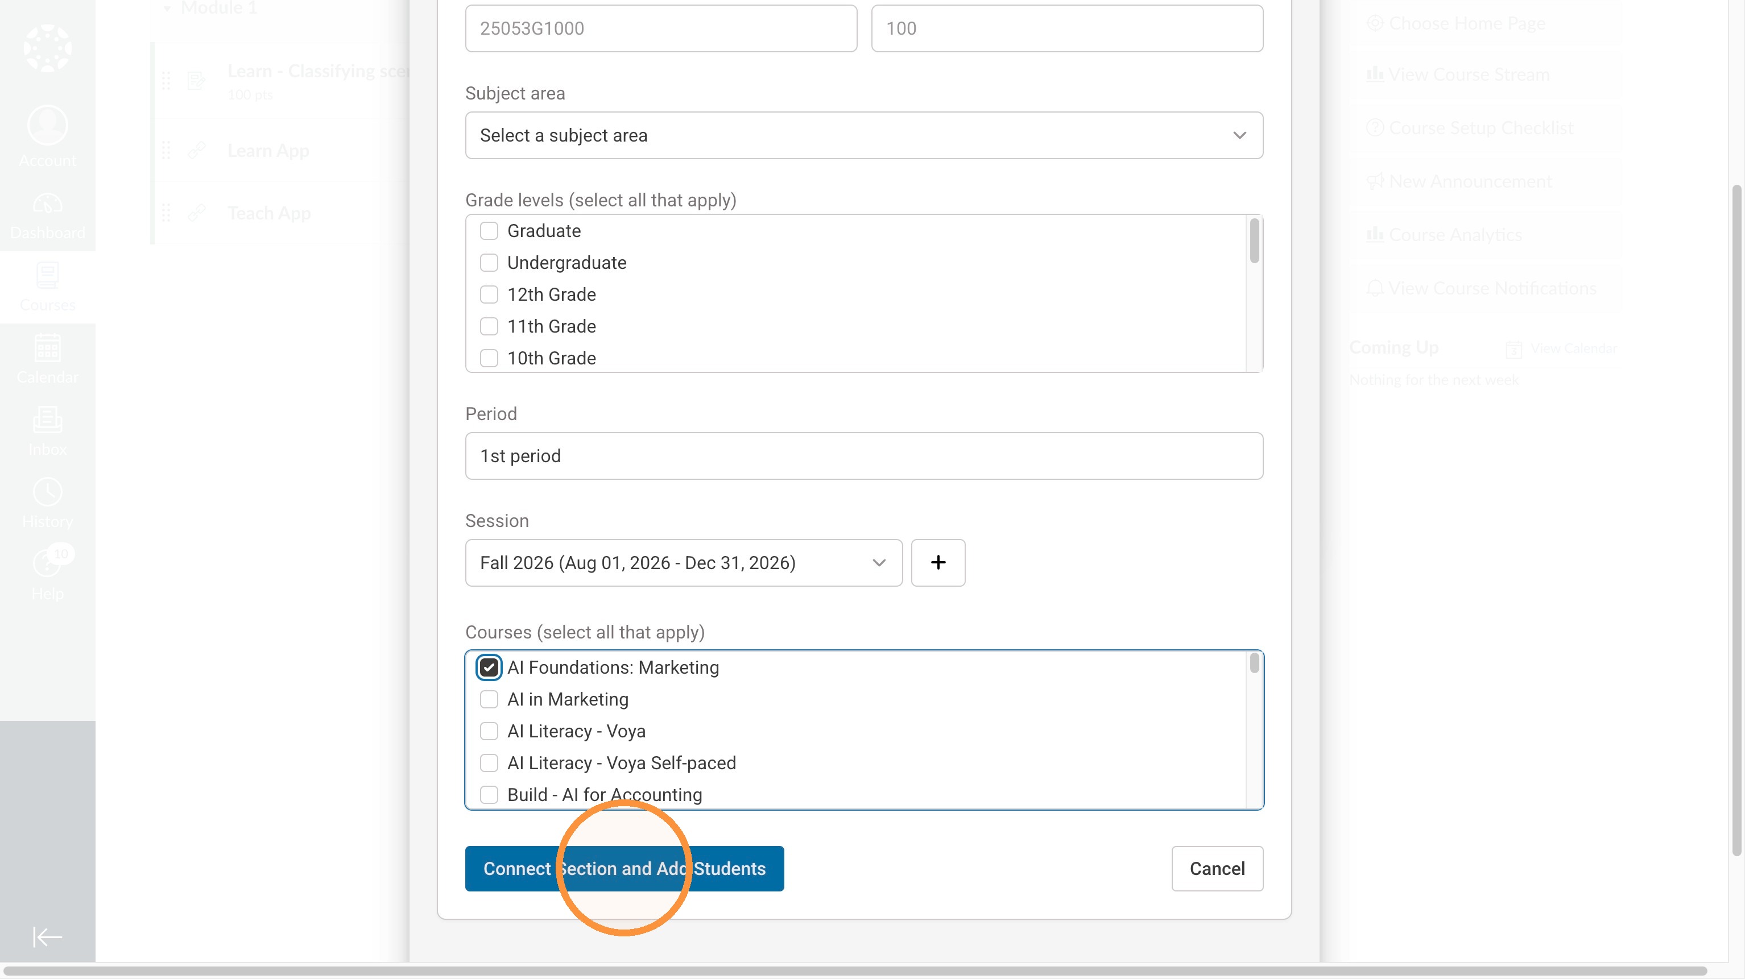
Task: Check the AI Literacy - Voya course
Action: tap(489, 731)
